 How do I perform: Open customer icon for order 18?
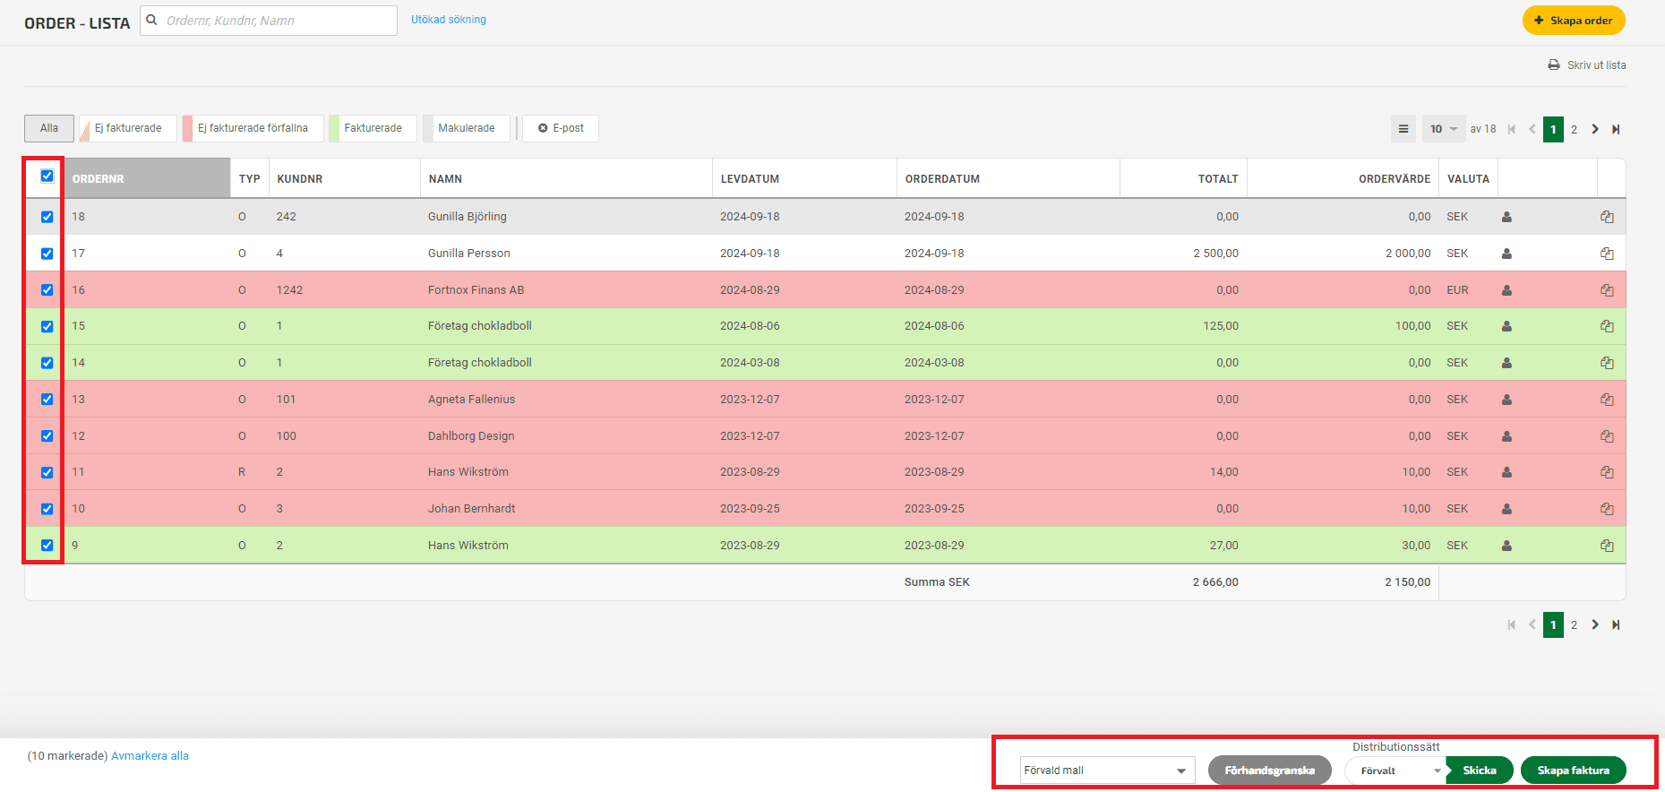pyautogui.click(x=1506, y=217)
